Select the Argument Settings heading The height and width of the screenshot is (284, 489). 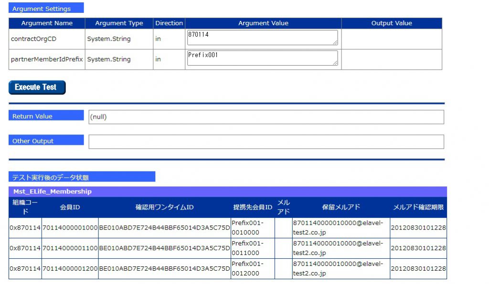(46, 8)
